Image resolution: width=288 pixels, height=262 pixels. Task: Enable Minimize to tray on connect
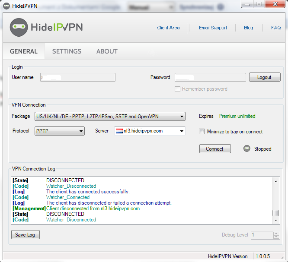(x=202, y=132)
